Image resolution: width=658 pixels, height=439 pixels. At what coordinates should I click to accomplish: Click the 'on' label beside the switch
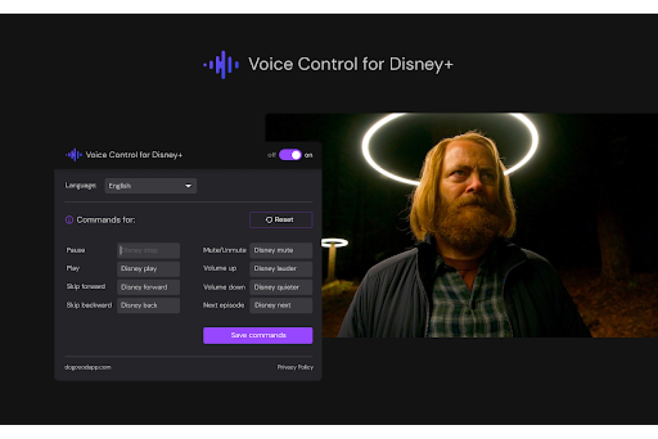pyautogui.click(x=308, y=155)
